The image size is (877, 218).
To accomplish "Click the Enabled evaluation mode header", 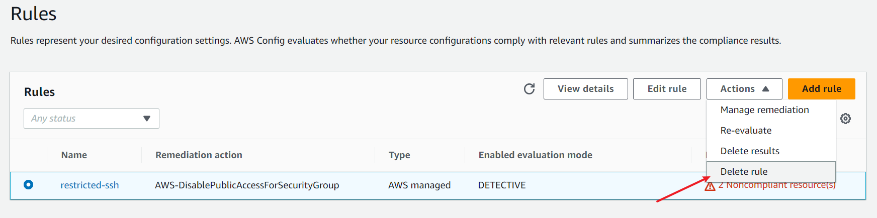I will [535, 155].
